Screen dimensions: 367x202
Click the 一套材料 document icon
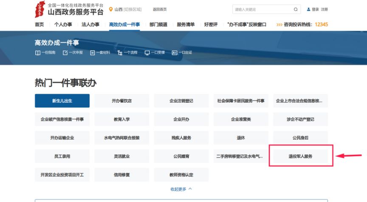[92, 53]
